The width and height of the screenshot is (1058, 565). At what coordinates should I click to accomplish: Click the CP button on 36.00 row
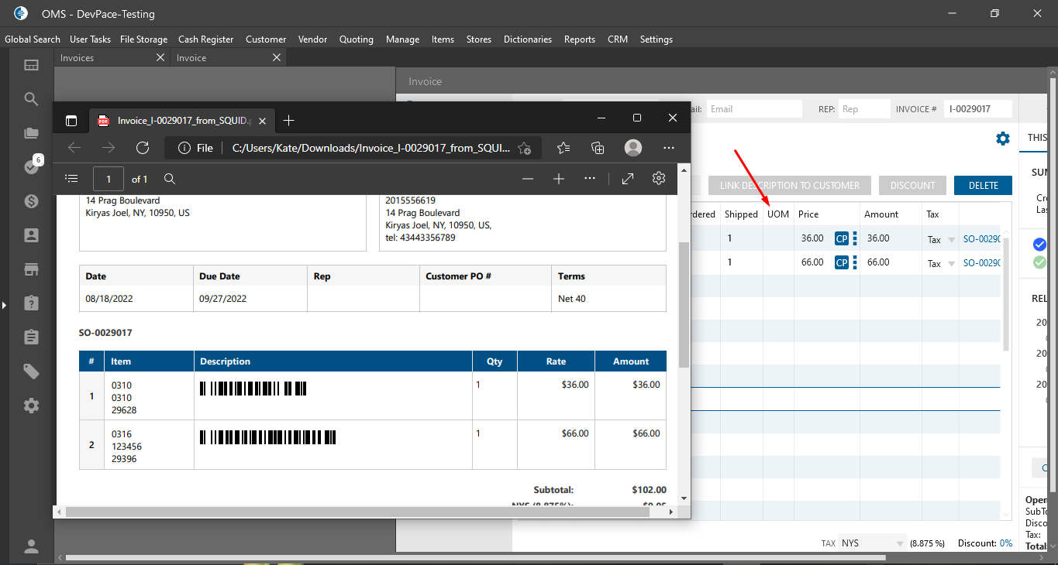pyautogui.click(x=841, y=238)
